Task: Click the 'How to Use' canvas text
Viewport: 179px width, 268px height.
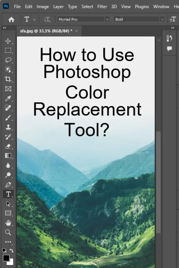Action: click(87, 55)
